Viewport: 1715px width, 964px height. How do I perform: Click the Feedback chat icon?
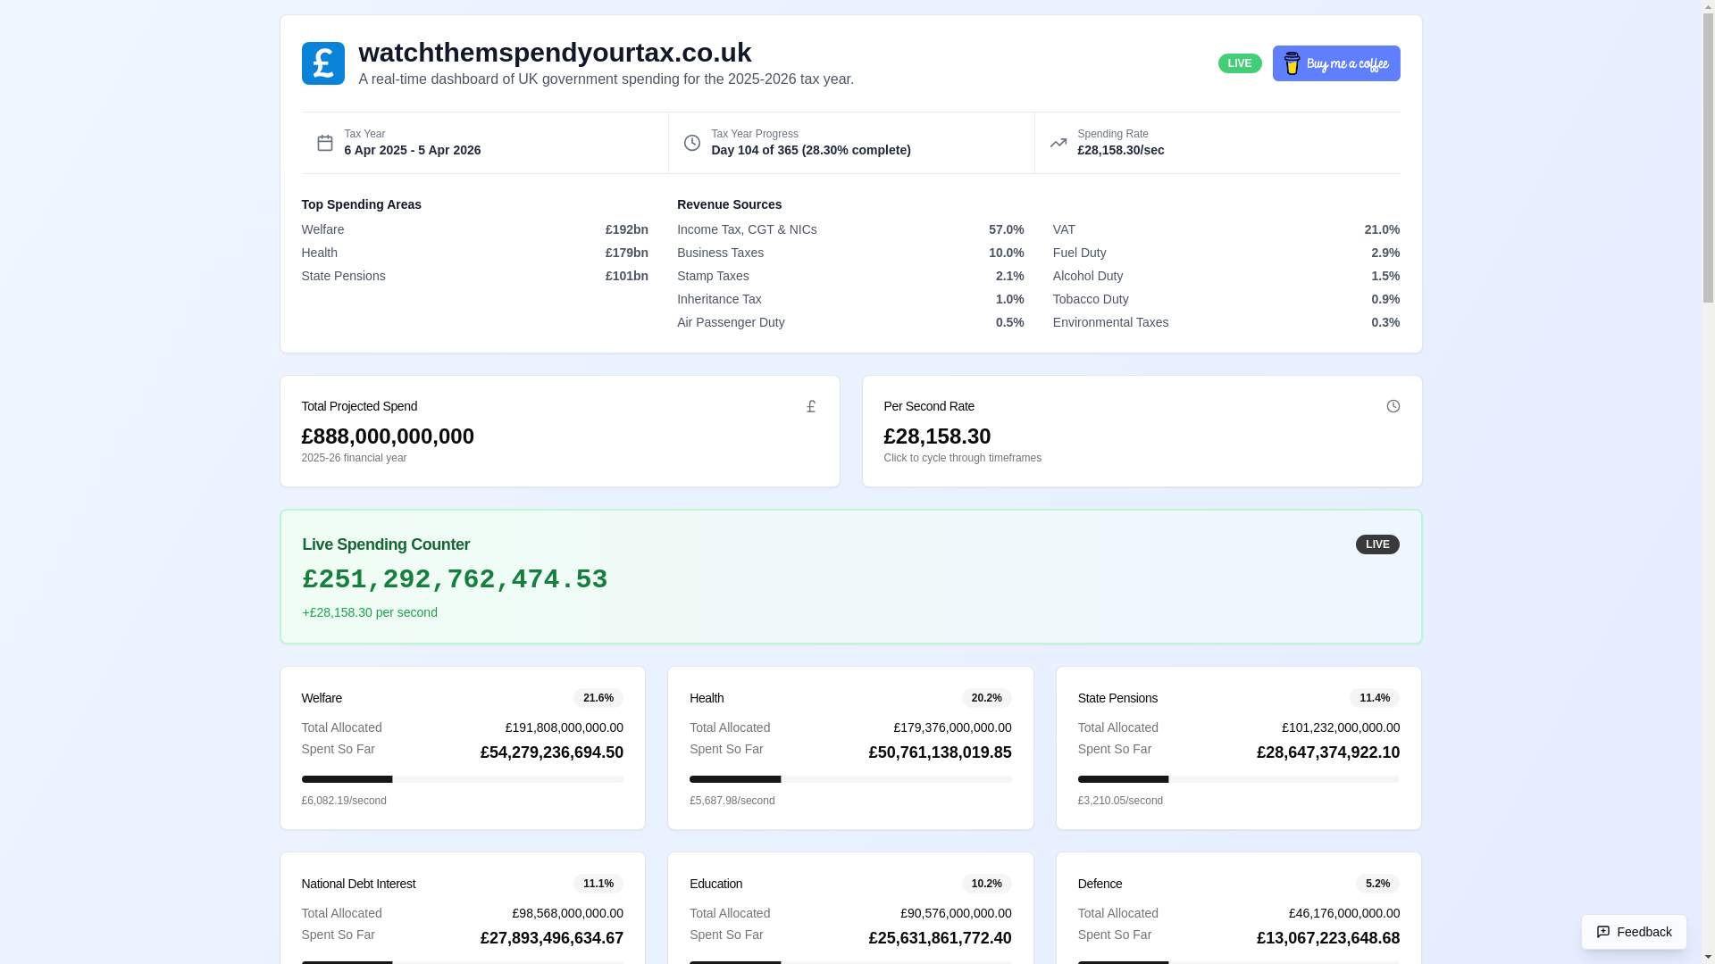coord(1602,932)
